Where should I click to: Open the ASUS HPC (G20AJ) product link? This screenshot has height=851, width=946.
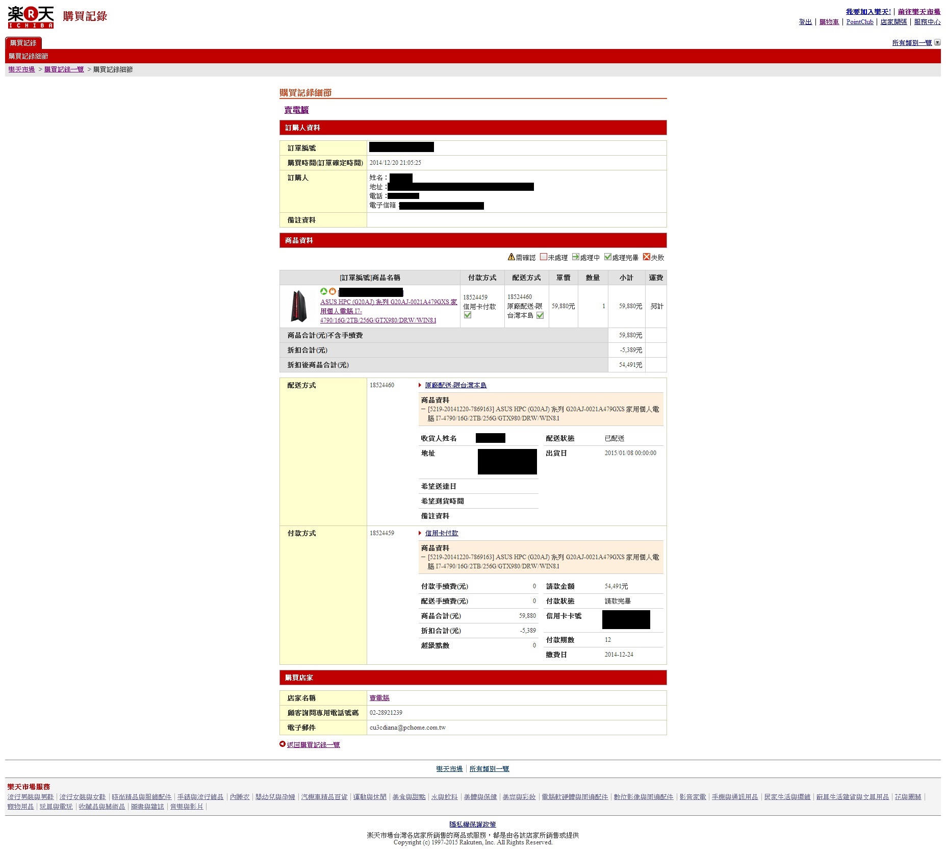389,311
